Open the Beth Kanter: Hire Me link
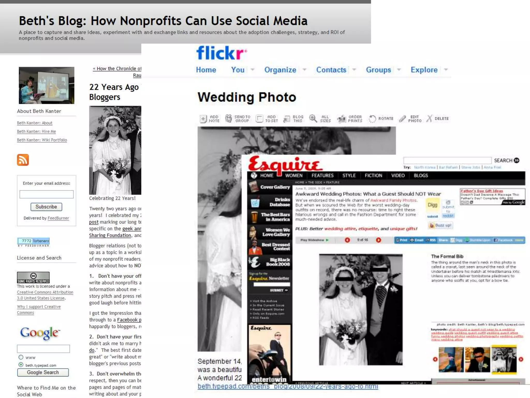The height and width of the screenshot is (398, 530). (36, 131)
